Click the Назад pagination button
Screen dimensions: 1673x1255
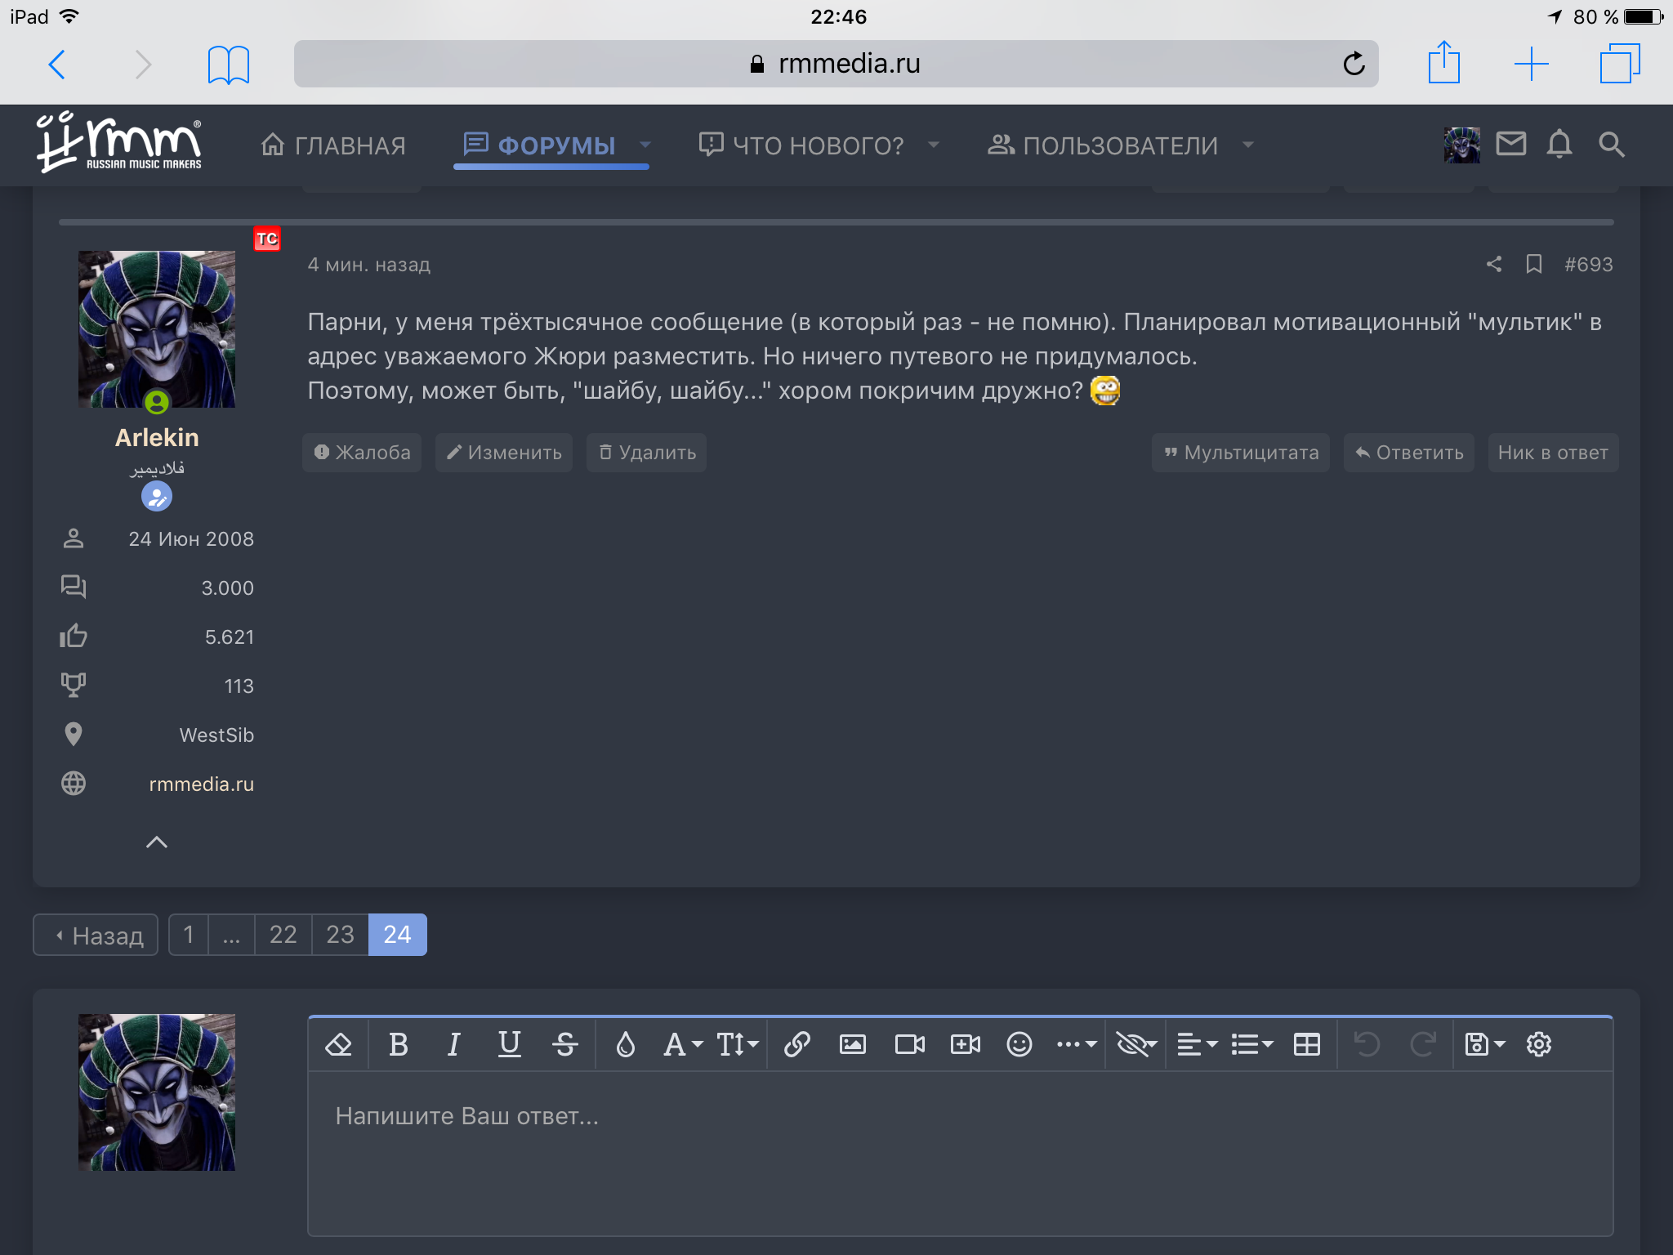click(x=96, y=935)
